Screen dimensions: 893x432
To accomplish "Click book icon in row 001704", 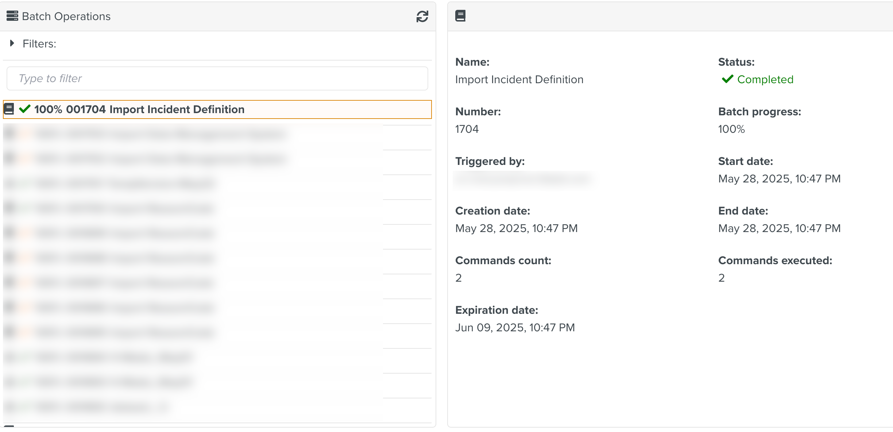I will point(9,109).
